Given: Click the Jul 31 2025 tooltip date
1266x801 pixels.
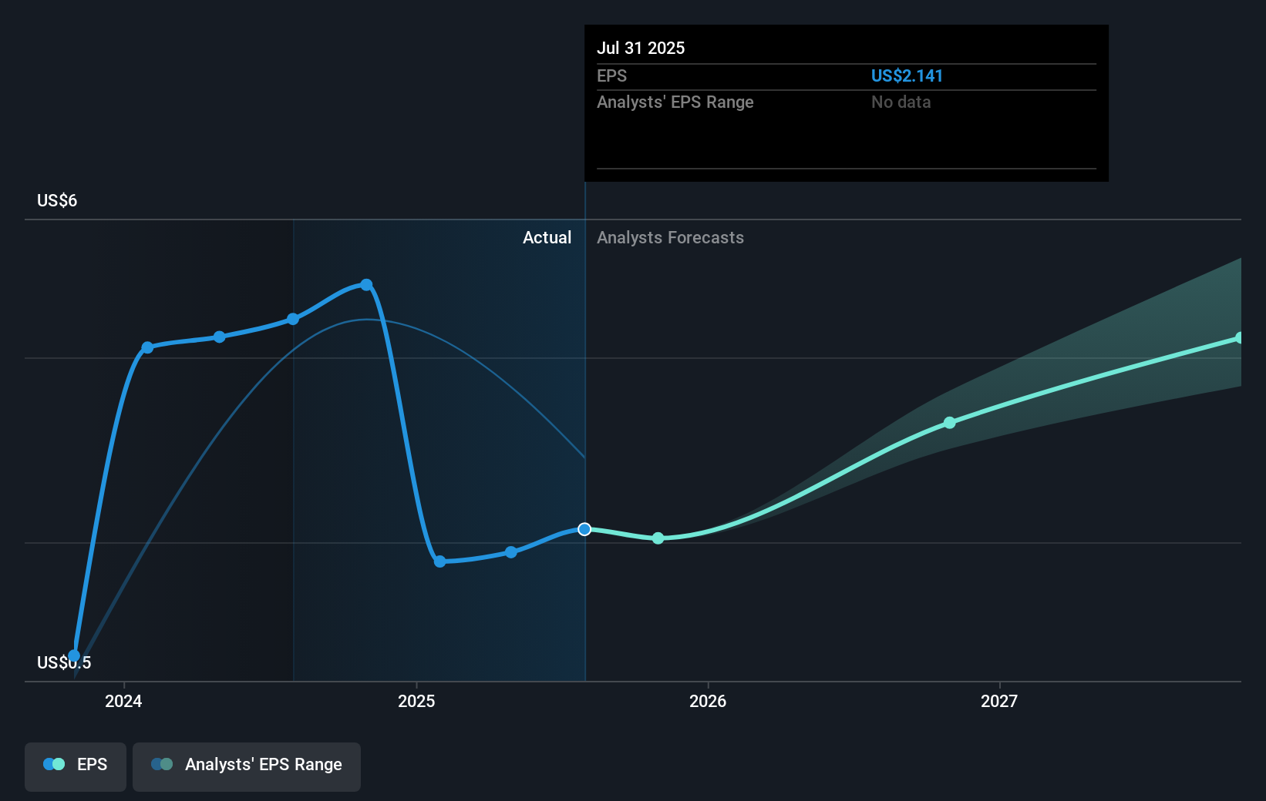Looking at the screenshot, I should pos(641,48).
